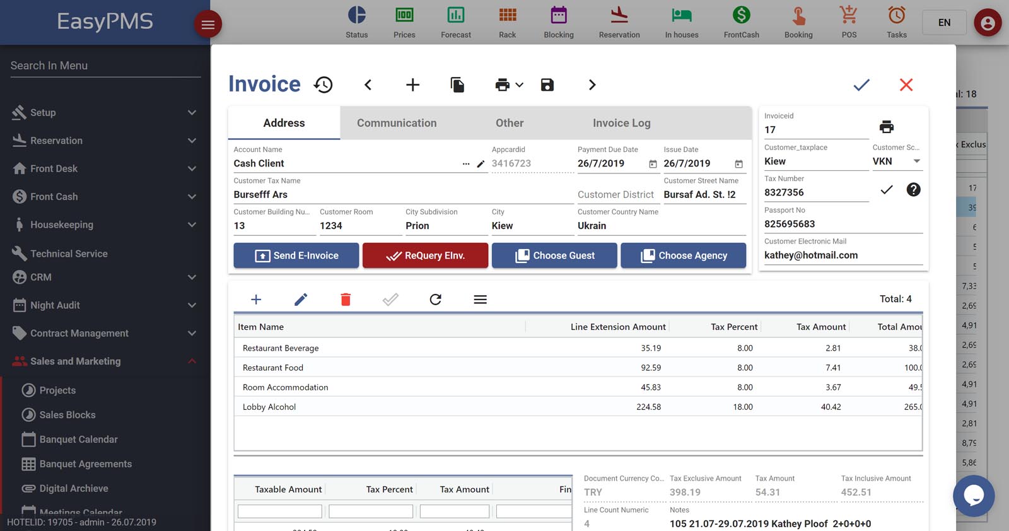Screen dimensions: 1009x531
Task: Switch to the Communication tab
Action: click(397, 123)
